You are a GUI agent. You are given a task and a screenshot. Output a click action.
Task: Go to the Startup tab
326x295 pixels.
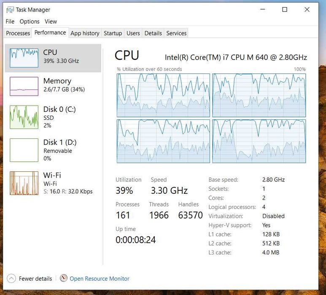pos(113,33)
